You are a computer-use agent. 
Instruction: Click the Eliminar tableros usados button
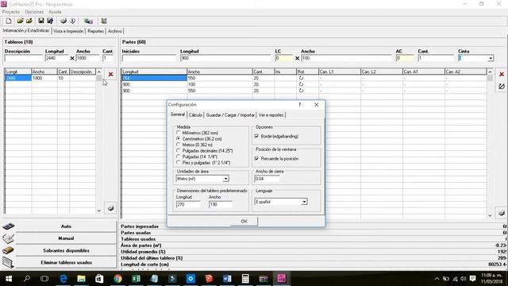click(66, 263)
